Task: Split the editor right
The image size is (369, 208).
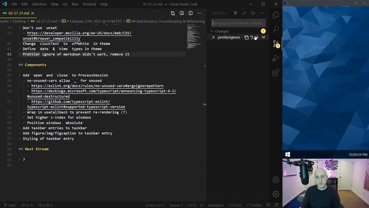Action: [x=191, y=13]
